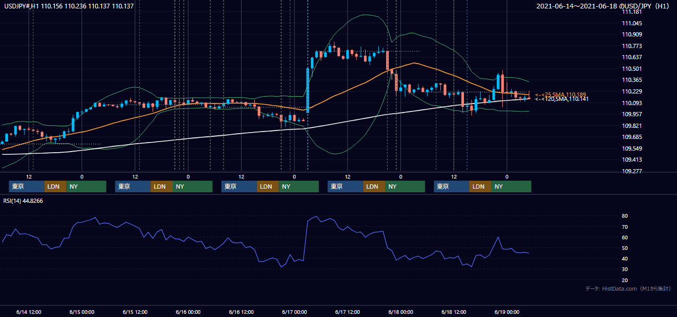Click the 110.773 price axis label
This screenshot has width=677, height=317.
tap(633, 46)
